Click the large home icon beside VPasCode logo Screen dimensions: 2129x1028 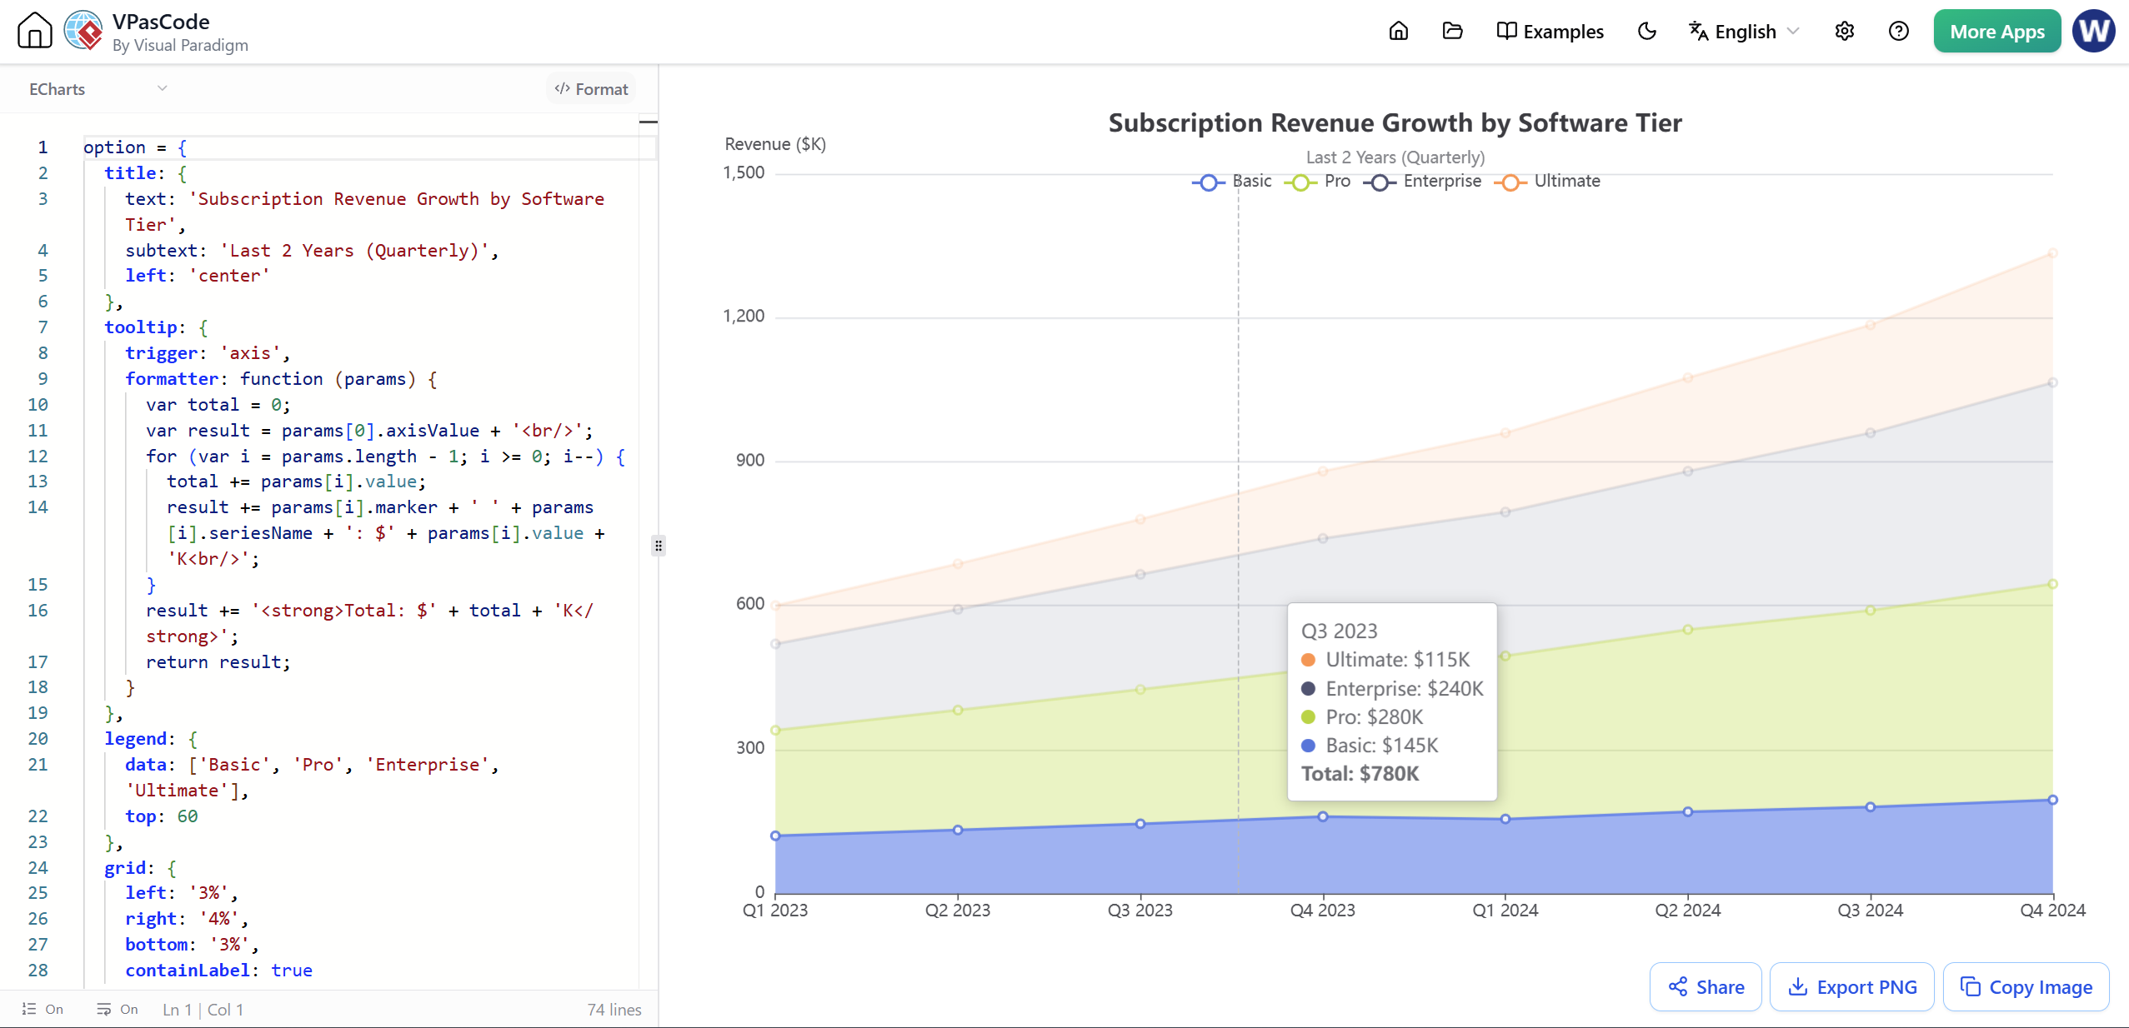(x=34, y=32)
